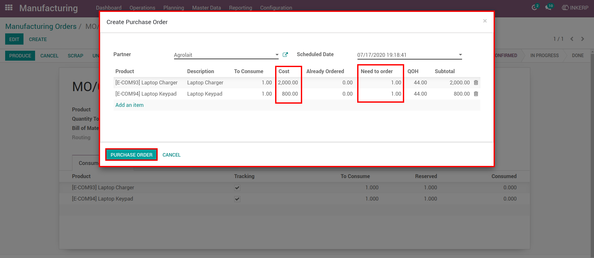594x258 pixels.
Task: Click the Scheduled Date input field
Action: coord(410,55)
